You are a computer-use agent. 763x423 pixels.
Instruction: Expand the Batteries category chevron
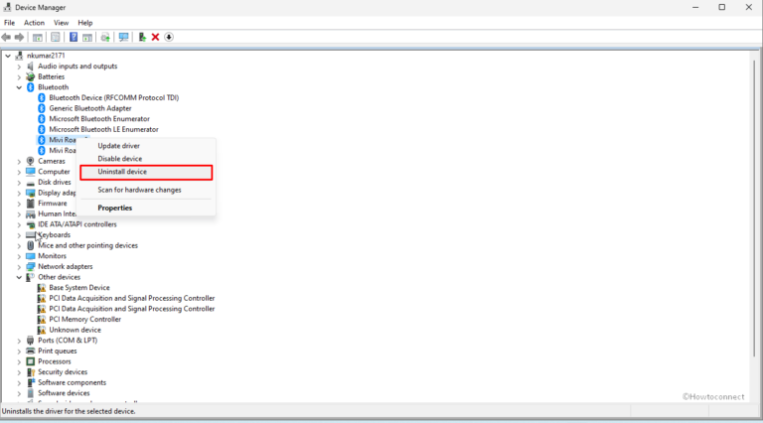[19, 76]
